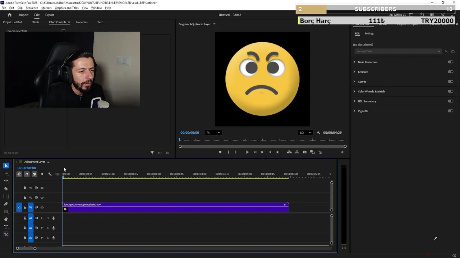Screen dimensions: 460x258
Task: Expand Curves section
Action: (354, 81)
